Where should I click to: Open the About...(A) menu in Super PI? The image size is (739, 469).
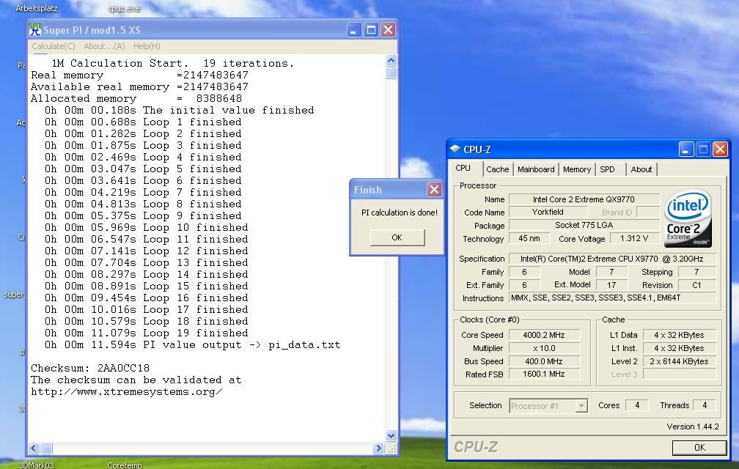104,46
